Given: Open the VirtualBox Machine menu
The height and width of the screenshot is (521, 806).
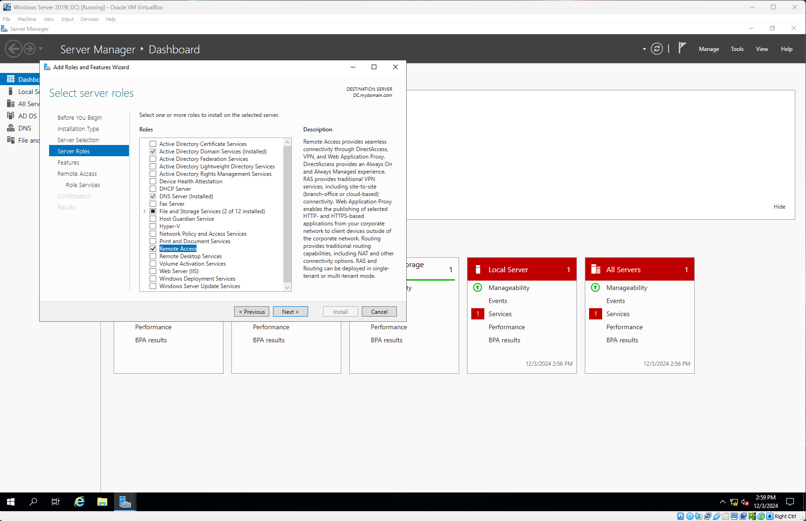Looking at the screenshot, I should coord(27,19).
